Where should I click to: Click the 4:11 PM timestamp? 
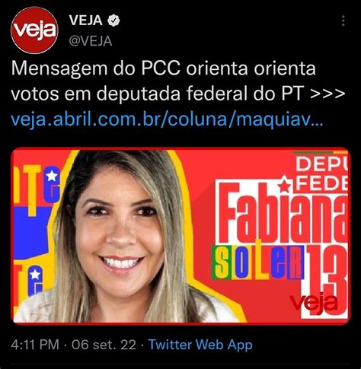35,345
